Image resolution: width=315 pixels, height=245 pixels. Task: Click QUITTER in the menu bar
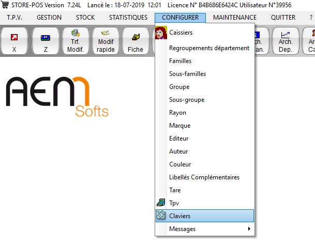[283, 18]
